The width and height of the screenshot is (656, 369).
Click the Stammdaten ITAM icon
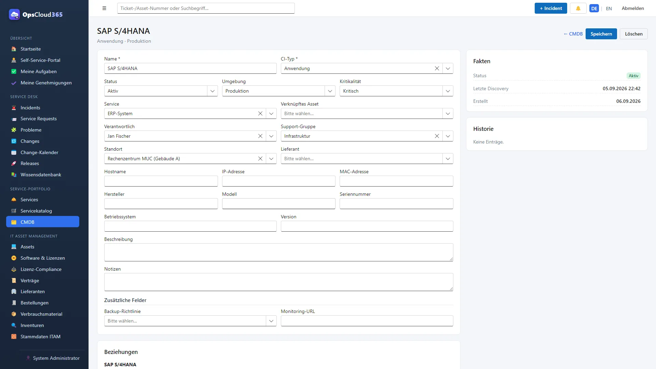(14, 337)
